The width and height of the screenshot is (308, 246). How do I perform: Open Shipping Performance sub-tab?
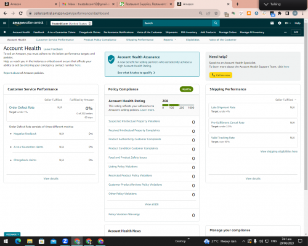(x=140, y=39)
